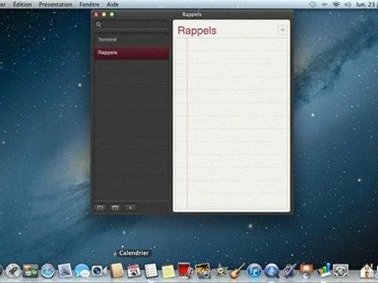
Task: Open the Wi-Fi status menu
Action: (x=336, y=4)
